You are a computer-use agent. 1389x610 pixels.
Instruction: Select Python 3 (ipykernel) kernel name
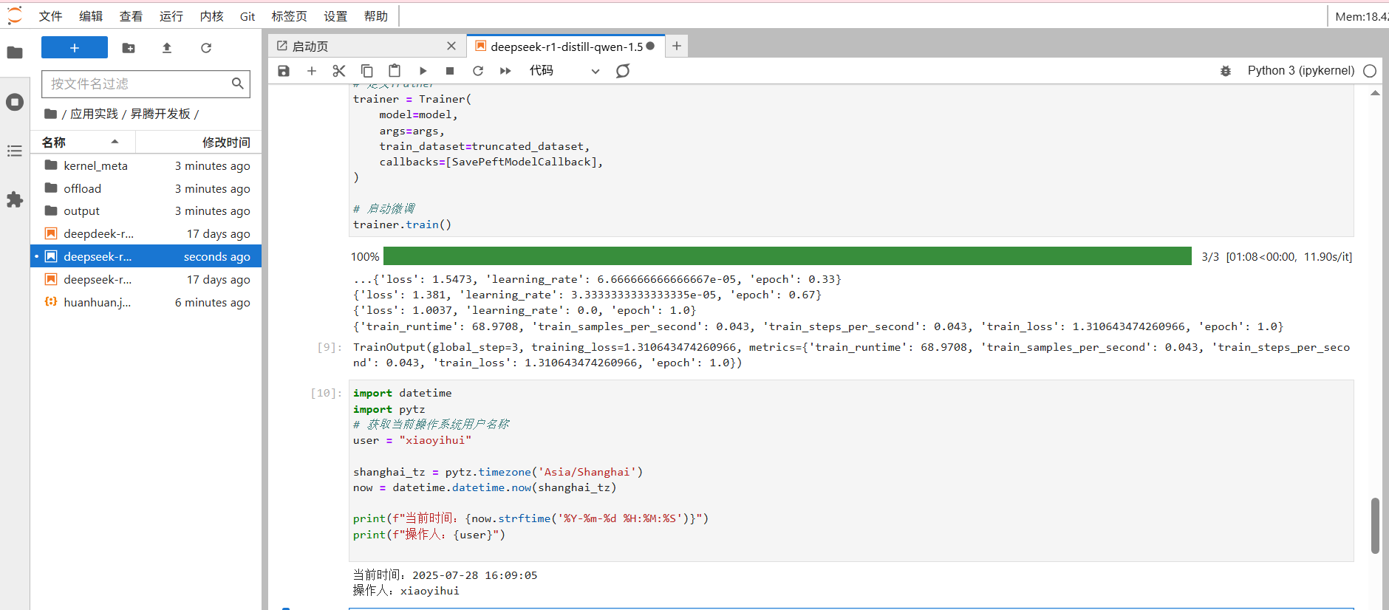[x=1300, y=71]
